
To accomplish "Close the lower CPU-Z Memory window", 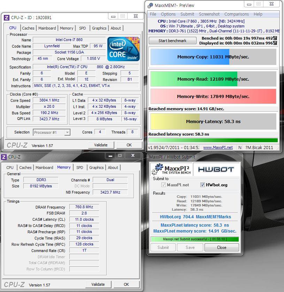I will click(133, 155).
